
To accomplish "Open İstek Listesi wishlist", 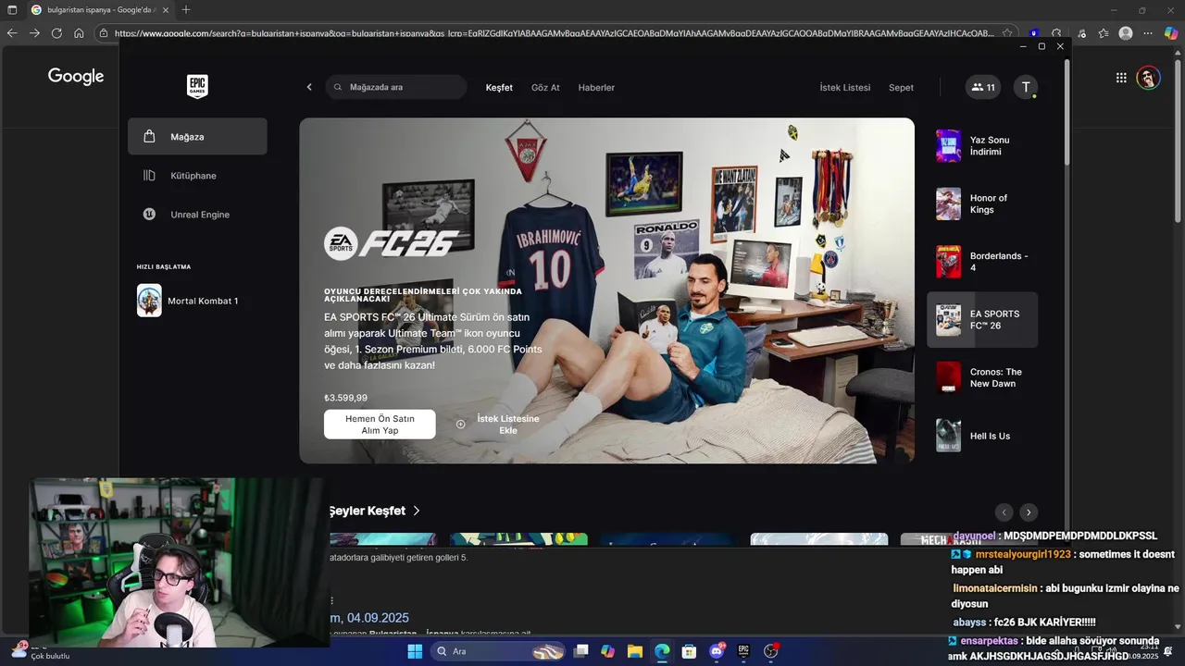I will [x=845, y=87].
